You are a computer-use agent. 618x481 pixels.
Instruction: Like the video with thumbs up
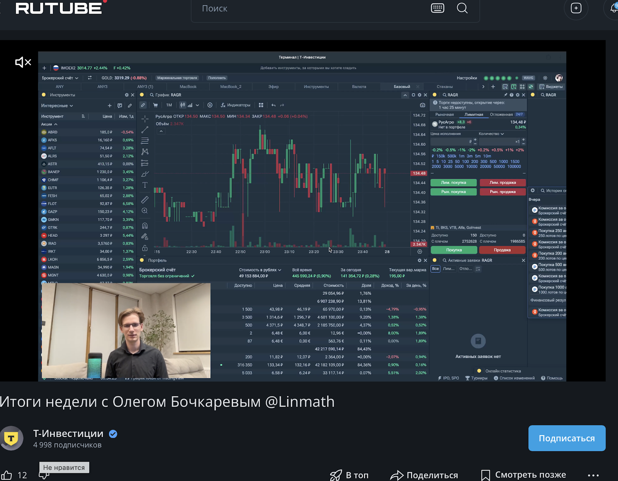[7, 475]
